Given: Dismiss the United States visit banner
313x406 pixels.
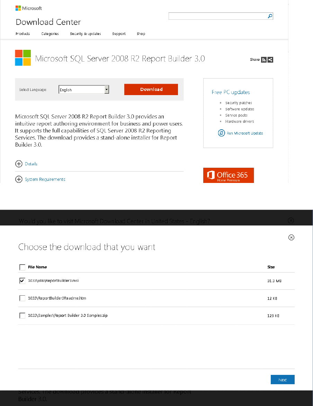Looking at the screenshot, I should 291,221.
